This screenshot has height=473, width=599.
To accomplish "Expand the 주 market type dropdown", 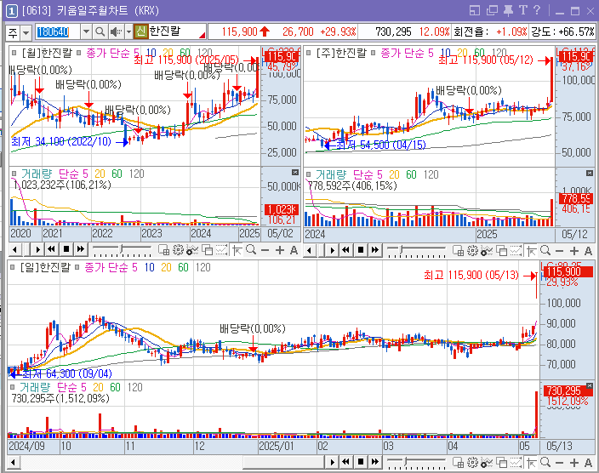I will point(26,32).
